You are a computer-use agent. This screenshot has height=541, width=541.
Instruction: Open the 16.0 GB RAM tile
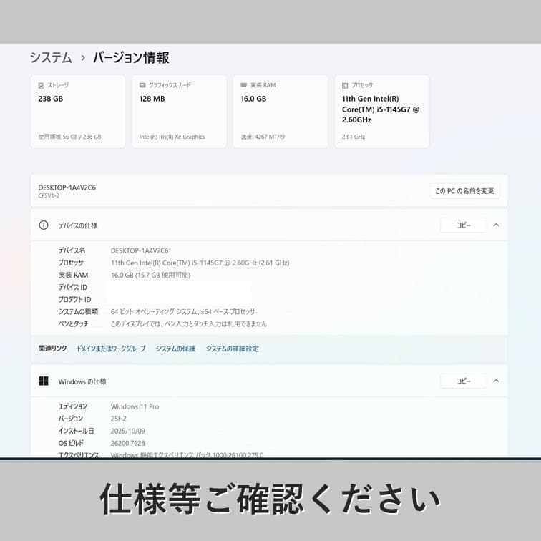coord(281,112)
